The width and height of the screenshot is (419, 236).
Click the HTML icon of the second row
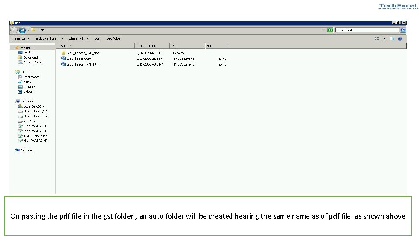pyautogui.click(x=63, y=58)
